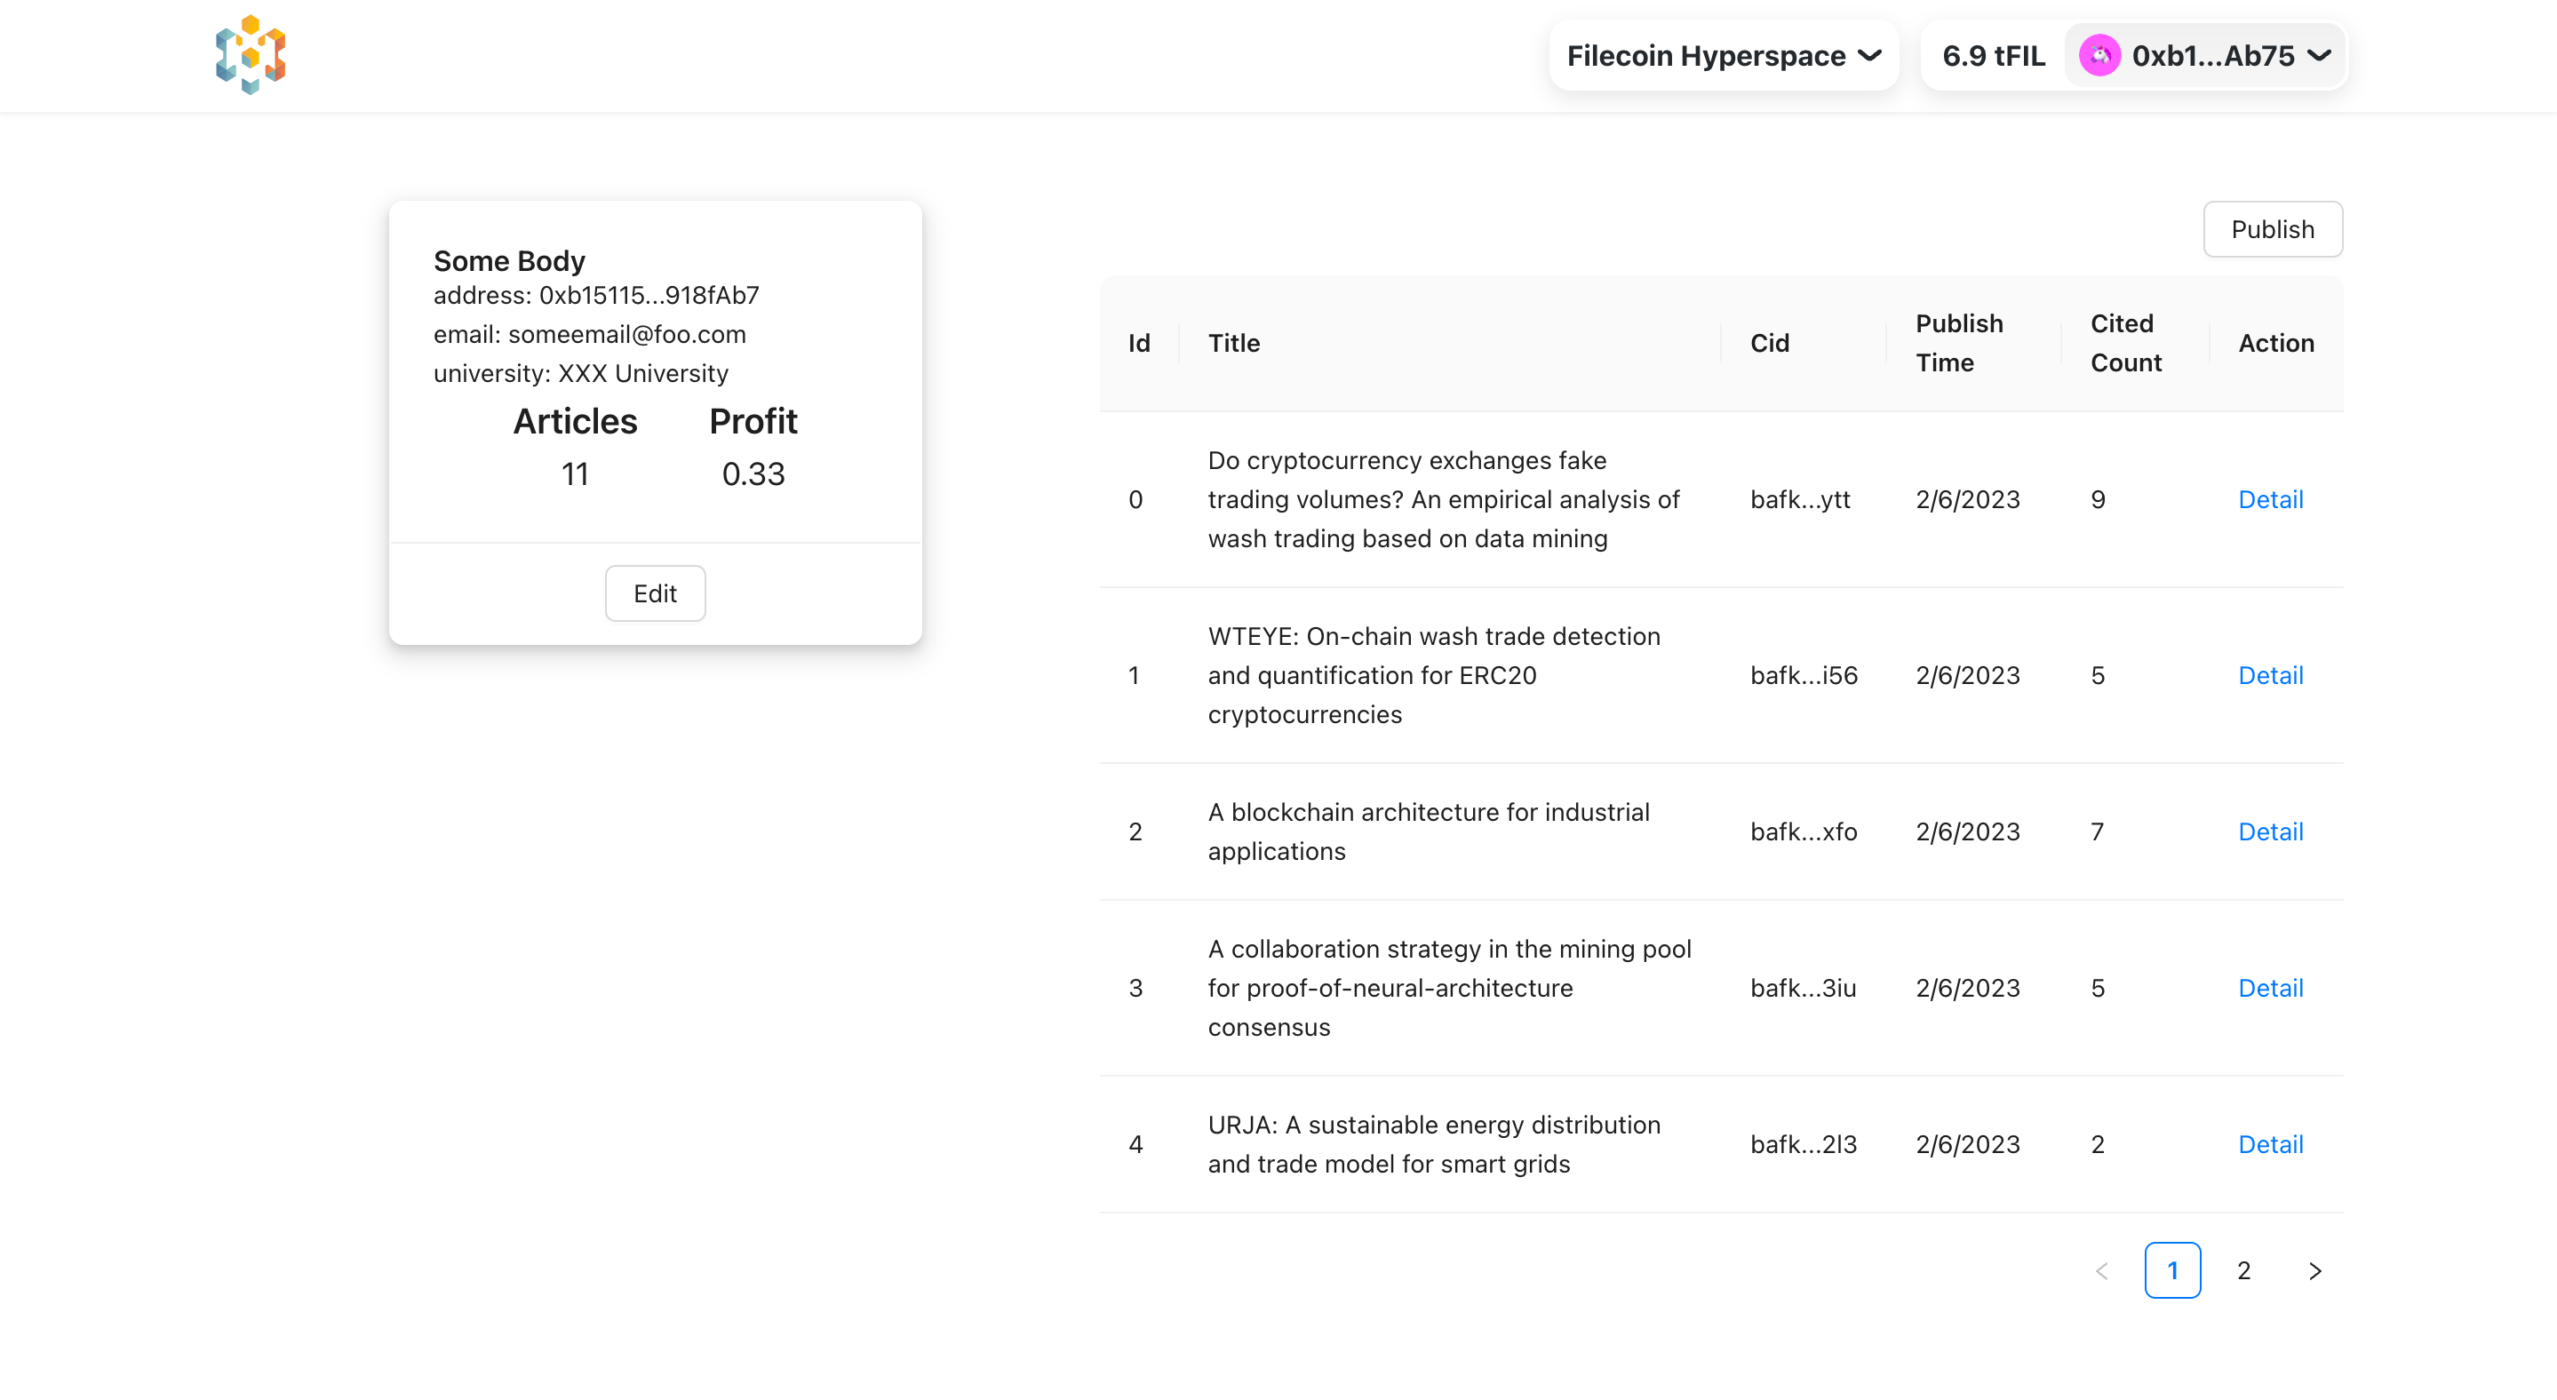Image resolution: width=2557 pixels, height=1400 pixels.
Task: Click the Profit value 0.33
Action: (753, 474)
